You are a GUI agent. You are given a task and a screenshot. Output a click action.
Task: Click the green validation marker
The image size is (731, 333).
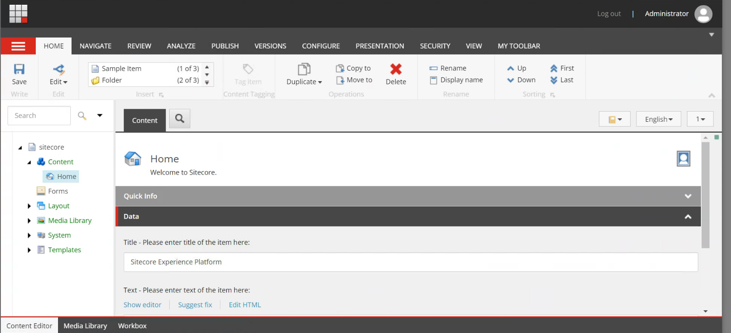[716, 137]
